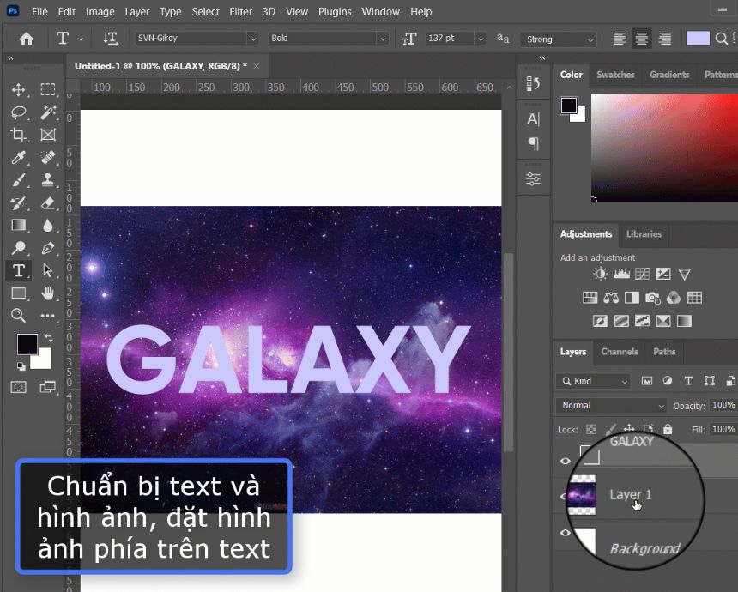Select the Zoom tool
Screen dimensions: 738x592
[18, 315]
